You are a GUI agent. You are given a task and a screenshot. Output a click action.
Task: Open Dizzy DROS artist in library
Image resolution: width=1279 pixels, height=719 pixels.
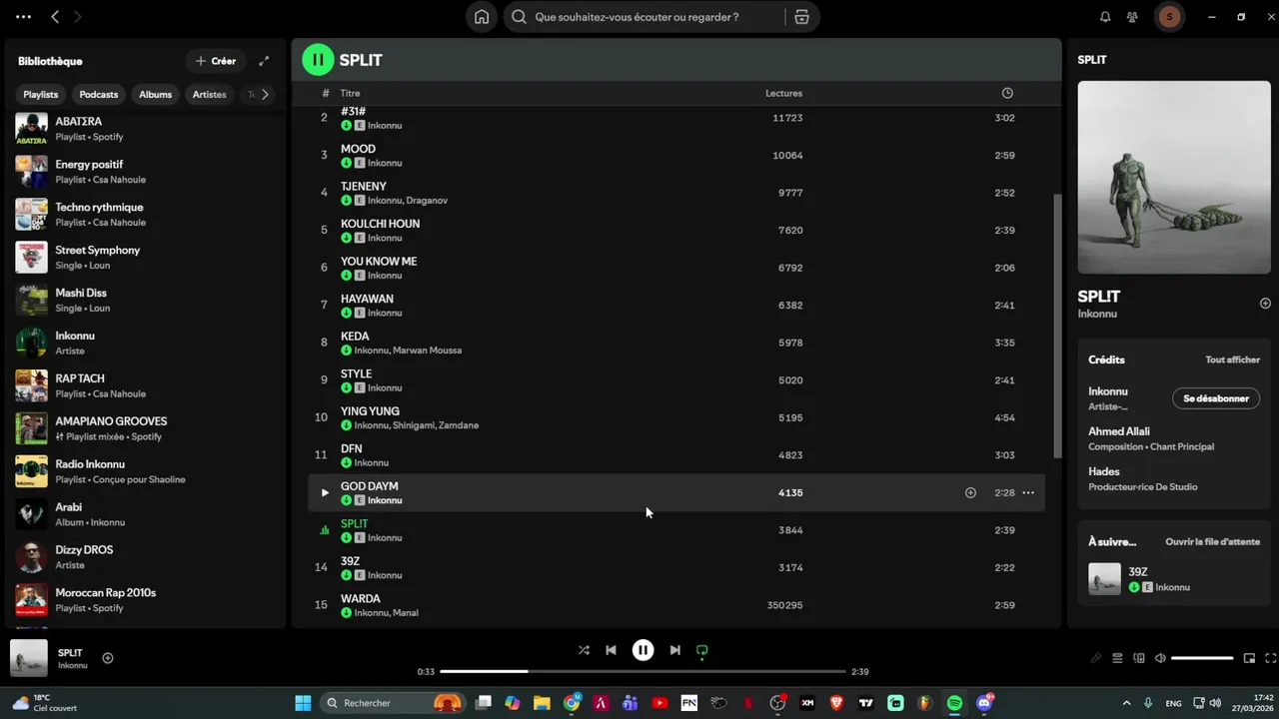145,556
